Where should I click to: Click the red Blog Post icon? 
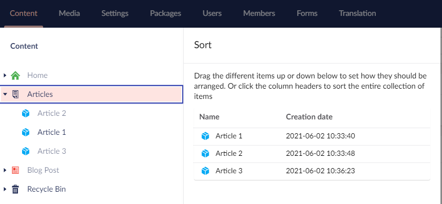point(15,170)
